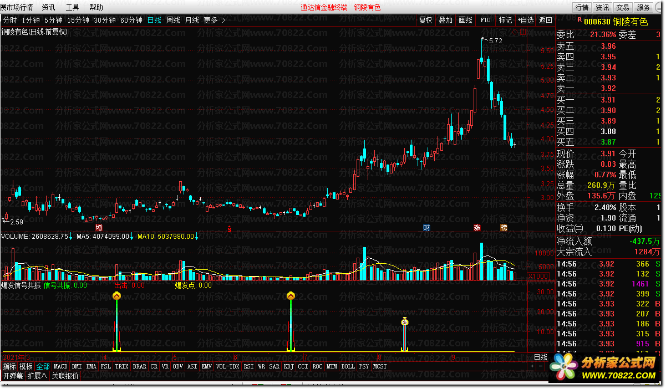The image size is (666, 389).
Task: Click the stock name 铜陵有色 in the quote panel
Action: tap(629, 22)
